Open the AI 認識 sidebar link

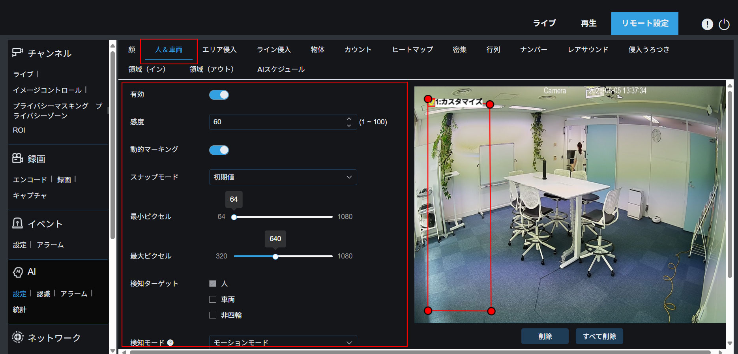[43, 294]
